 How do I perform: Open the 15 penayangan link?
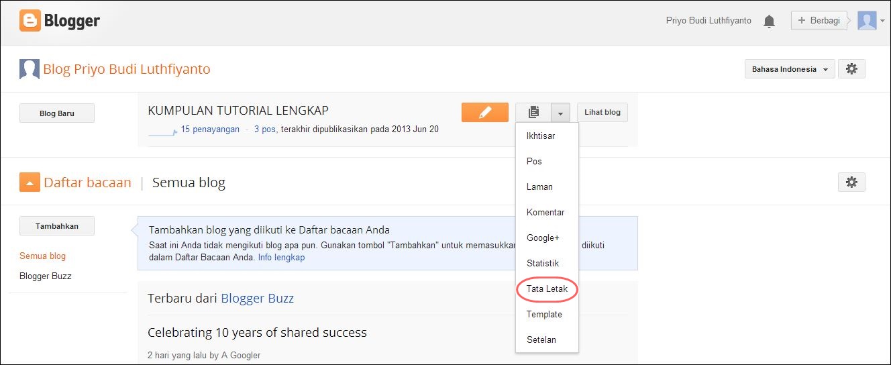(210, 129)
